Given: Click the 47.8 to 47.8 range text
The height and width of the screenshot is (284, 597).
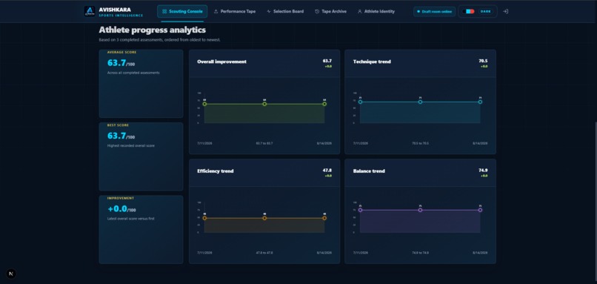Looking at the screenshot, I should [264, 253].
